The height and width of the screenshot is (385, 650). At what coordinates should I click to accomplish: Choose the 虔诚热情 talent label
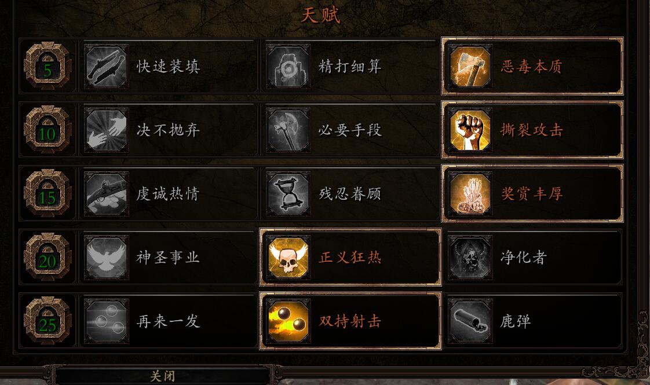tap(168, 194)
